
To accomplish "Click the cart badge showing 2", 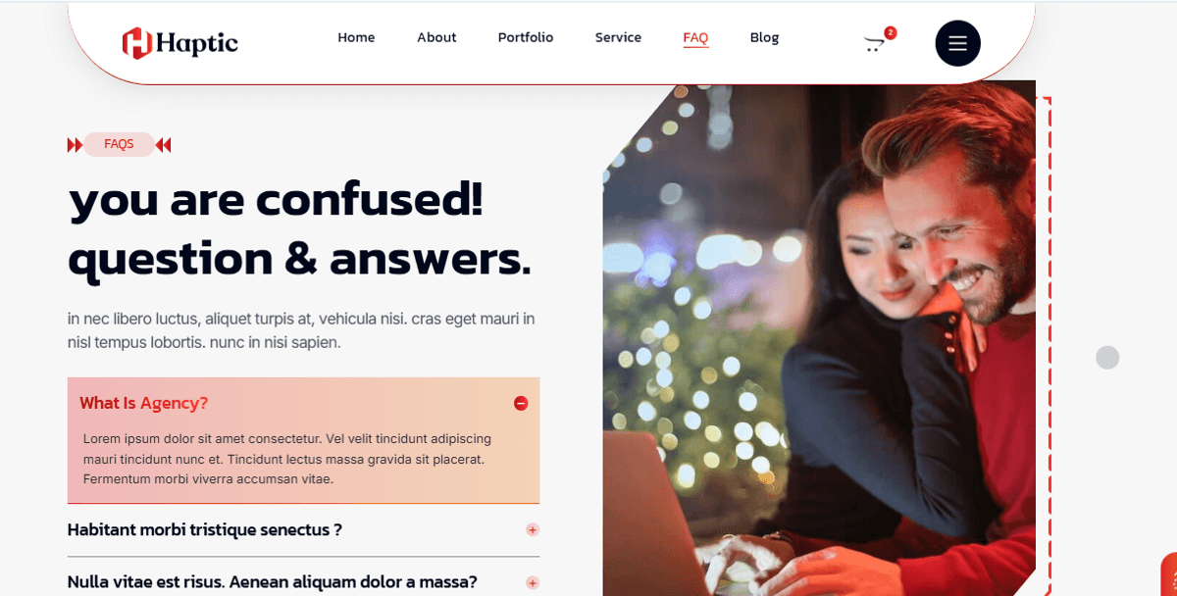I will coord(891,32).
